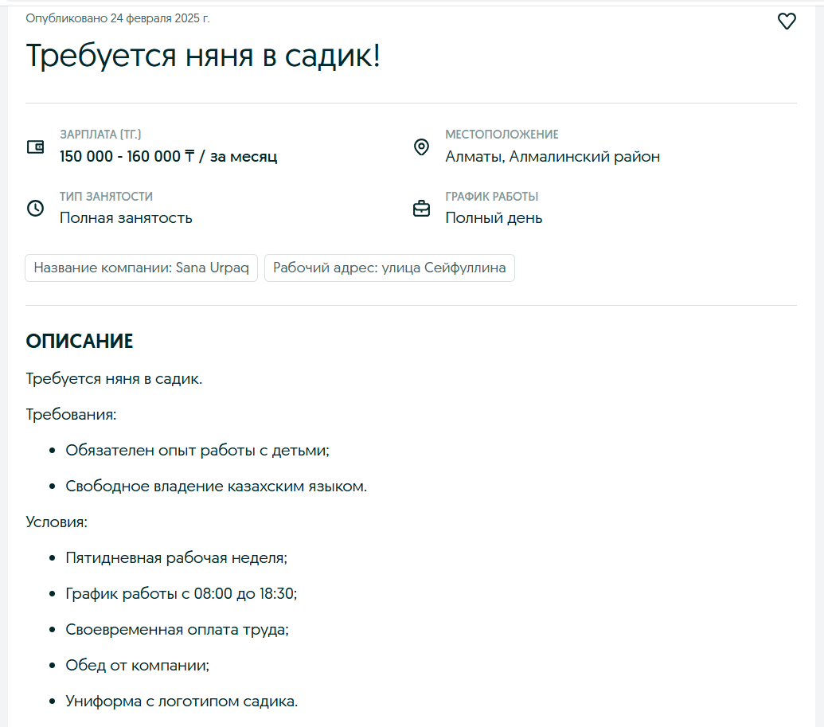824x727 pixels.
Task: Click the employment type "Полная занятость"
Action: [x=126, y=218]
